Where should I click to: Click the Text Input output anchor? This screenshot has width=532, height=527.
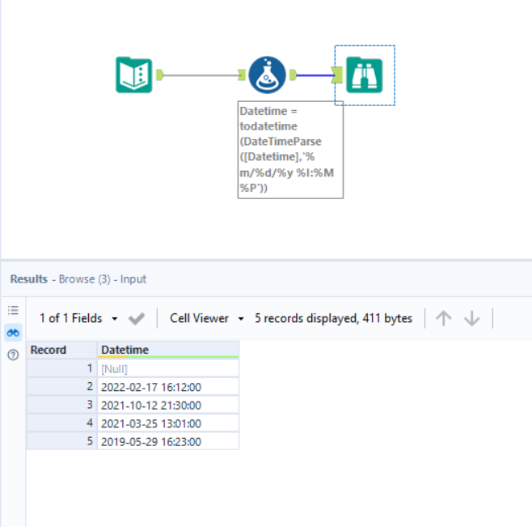(x=160, y=75)
